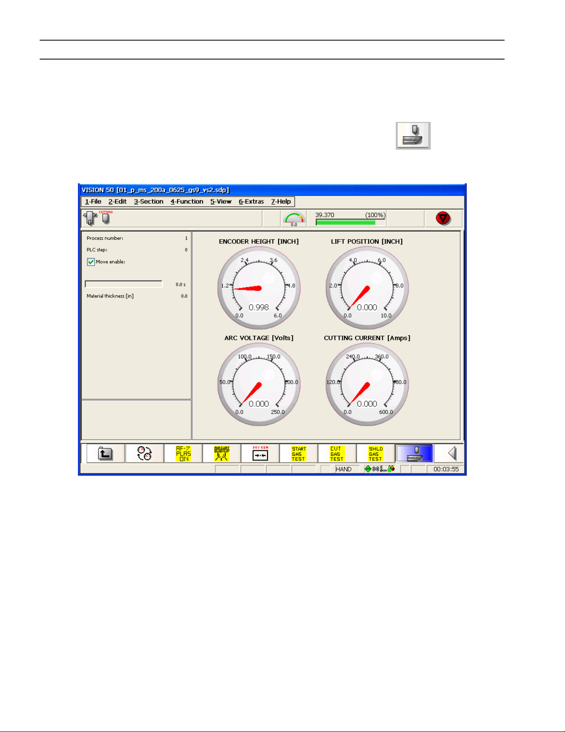The width and height of the screenshot is (565, 732).
Task: Run the CUT GAS TEST button
Action: 337,454
